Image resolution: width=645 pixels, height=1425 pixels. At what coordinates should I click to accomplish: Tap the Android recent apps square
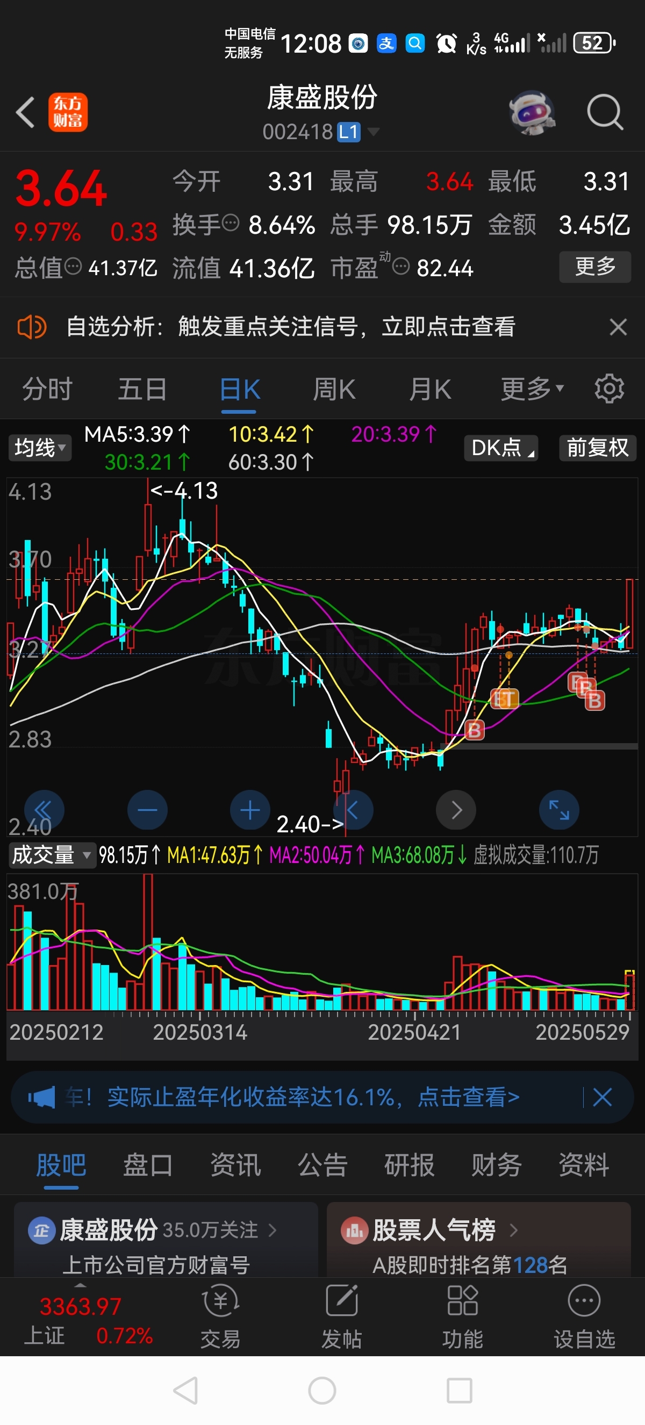coord(459,1390)
